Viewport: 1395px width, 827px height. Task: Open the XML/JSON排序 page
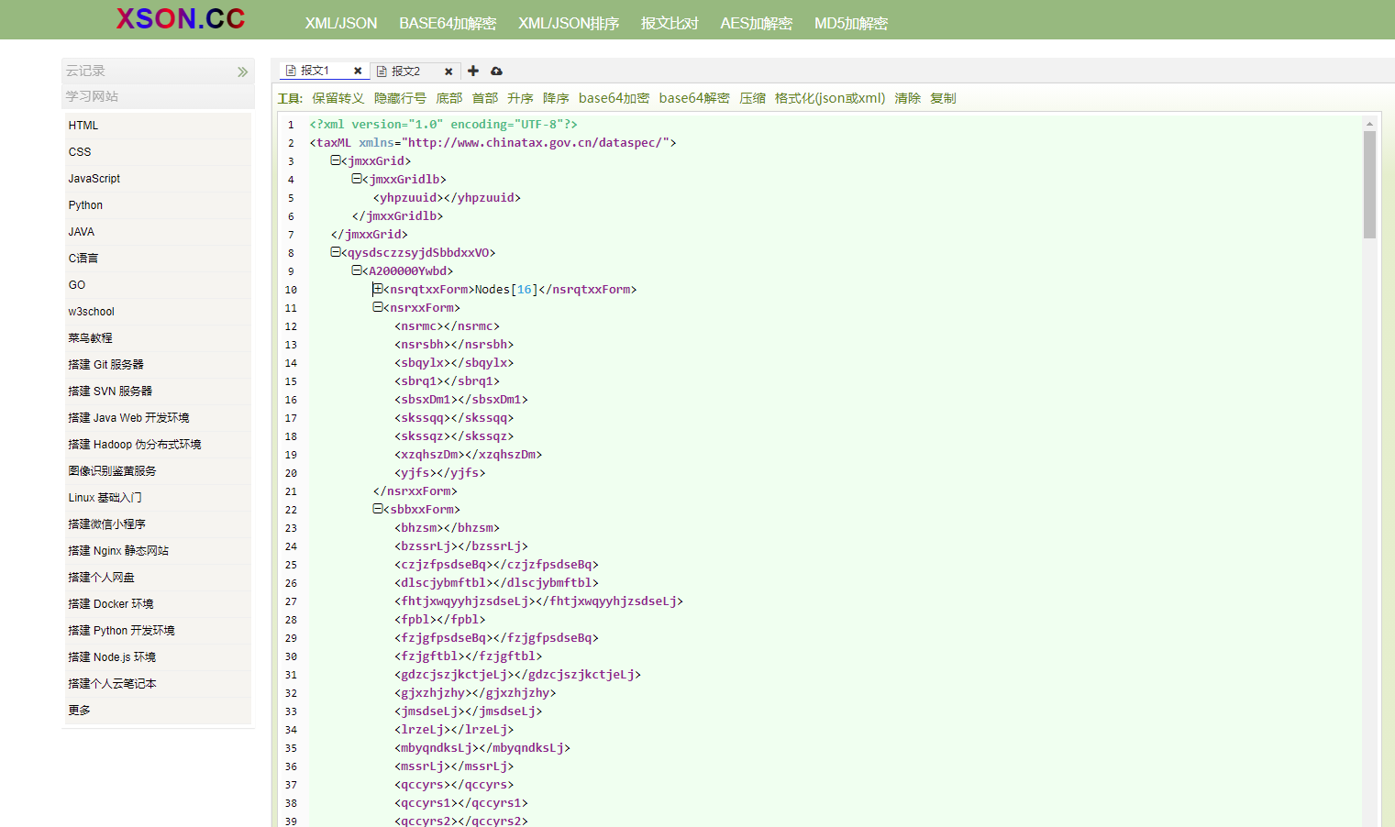click(569, 23)
